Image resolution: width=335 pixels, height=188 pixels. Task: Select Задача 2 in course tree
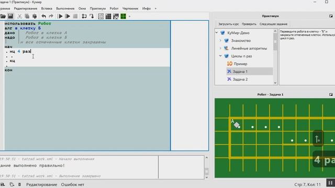pos(240,79)
